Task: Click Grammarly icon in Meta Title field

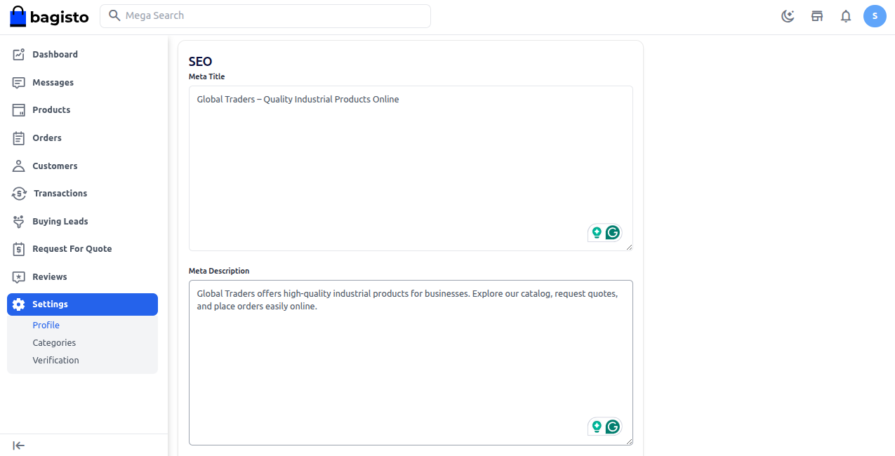Action: pyautogui.click(x=613, y=233)
